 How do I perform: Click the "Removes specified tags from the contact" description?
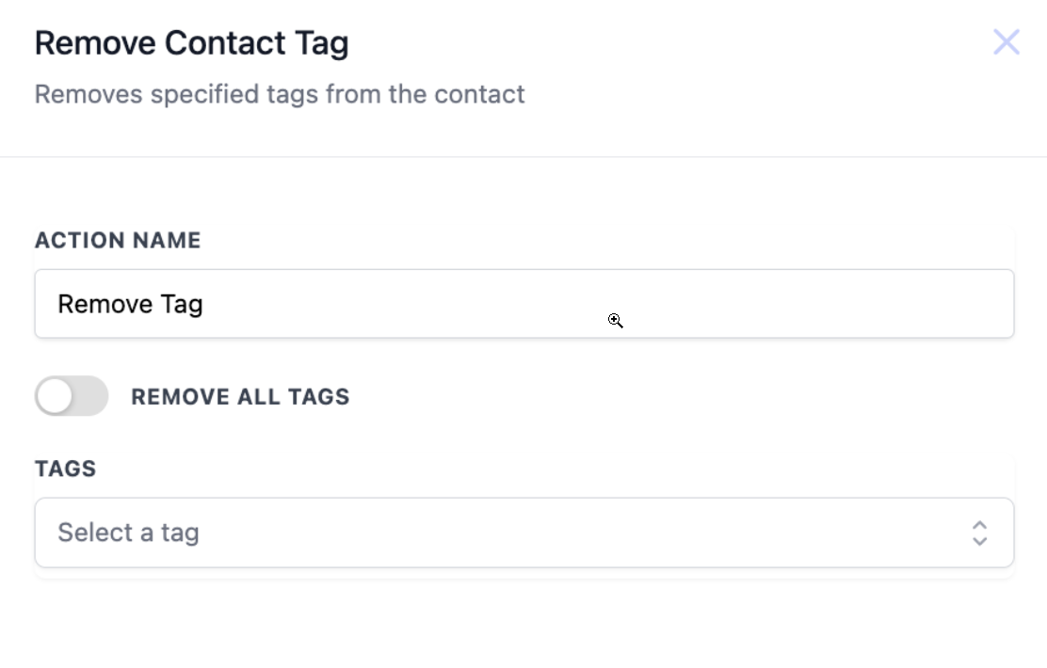tap(280, 94)
